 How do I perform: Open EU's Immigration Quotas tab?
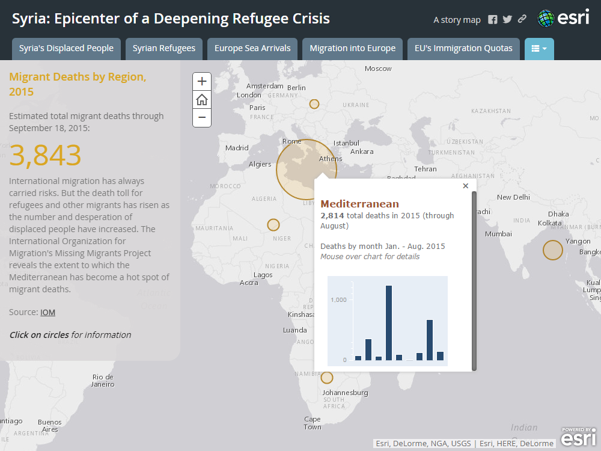pyautogui.click(x=463, y=49)
